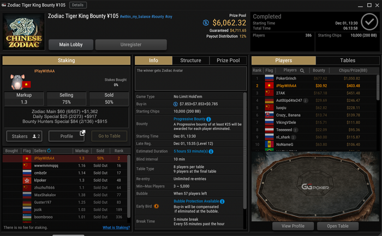The width and height of the screenshot is (382, 236).
Task: Select seller row cmbz0r
Action: point(65,173)
